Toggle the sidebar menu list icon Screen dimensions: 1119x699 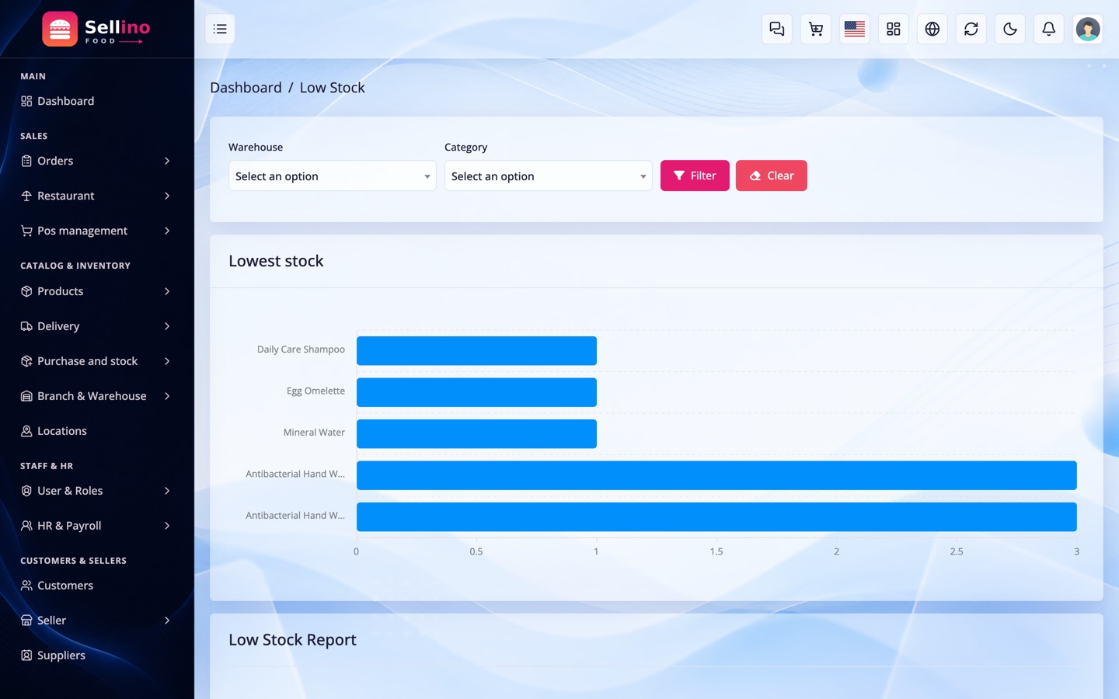[220, 29]
